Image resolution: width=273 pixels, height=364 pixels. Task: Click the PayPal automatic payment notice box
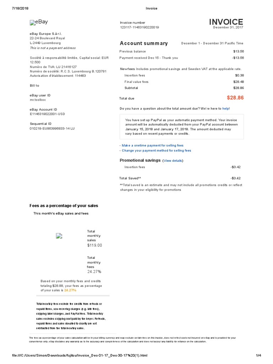coord(182,127)
